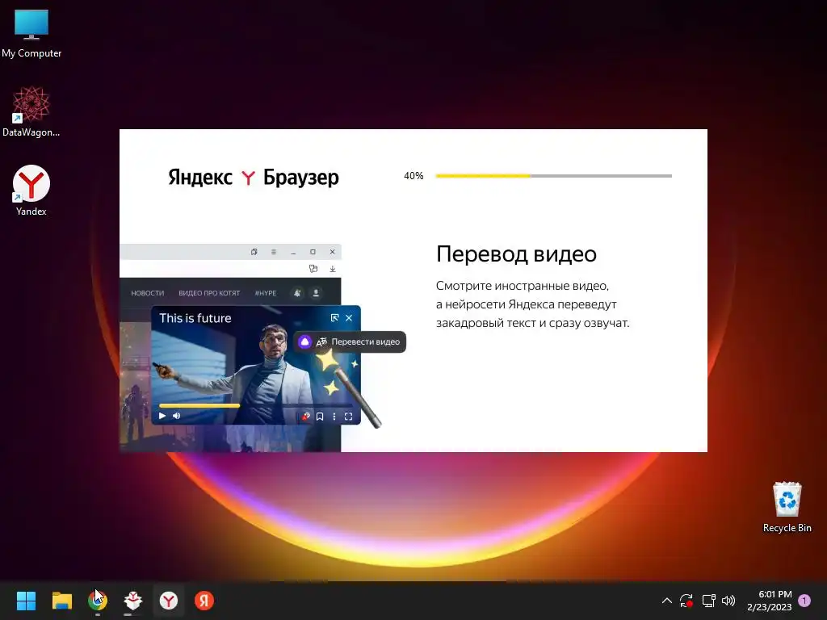This screenshot has height=620, width=827.
Task: Click the video yellow progress bar
Action: (199, 405)
